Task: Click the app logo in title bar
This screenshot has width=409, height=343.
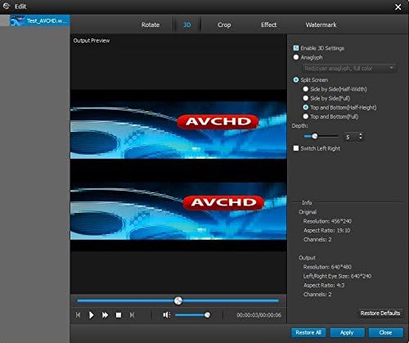Action: pos(6,6)
